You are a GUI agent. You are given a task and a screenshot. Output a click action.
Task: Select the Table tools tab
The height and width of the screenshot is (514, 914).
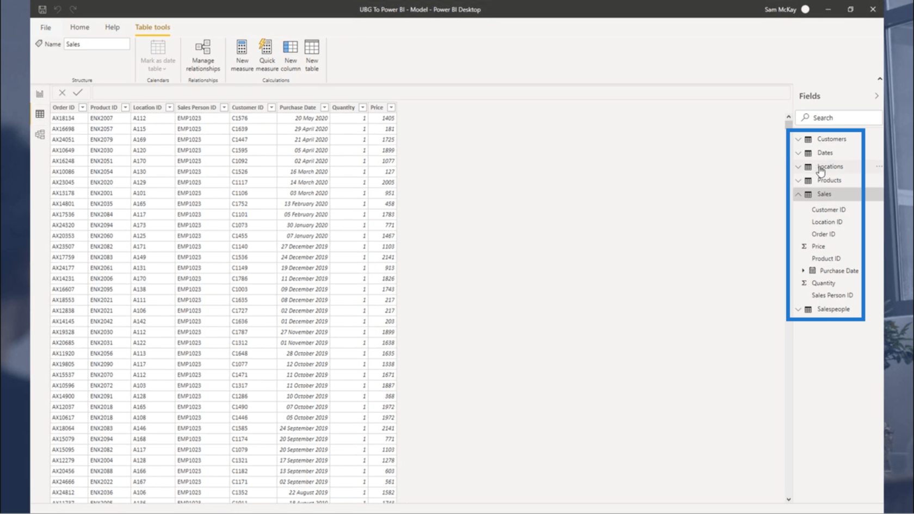152,27
